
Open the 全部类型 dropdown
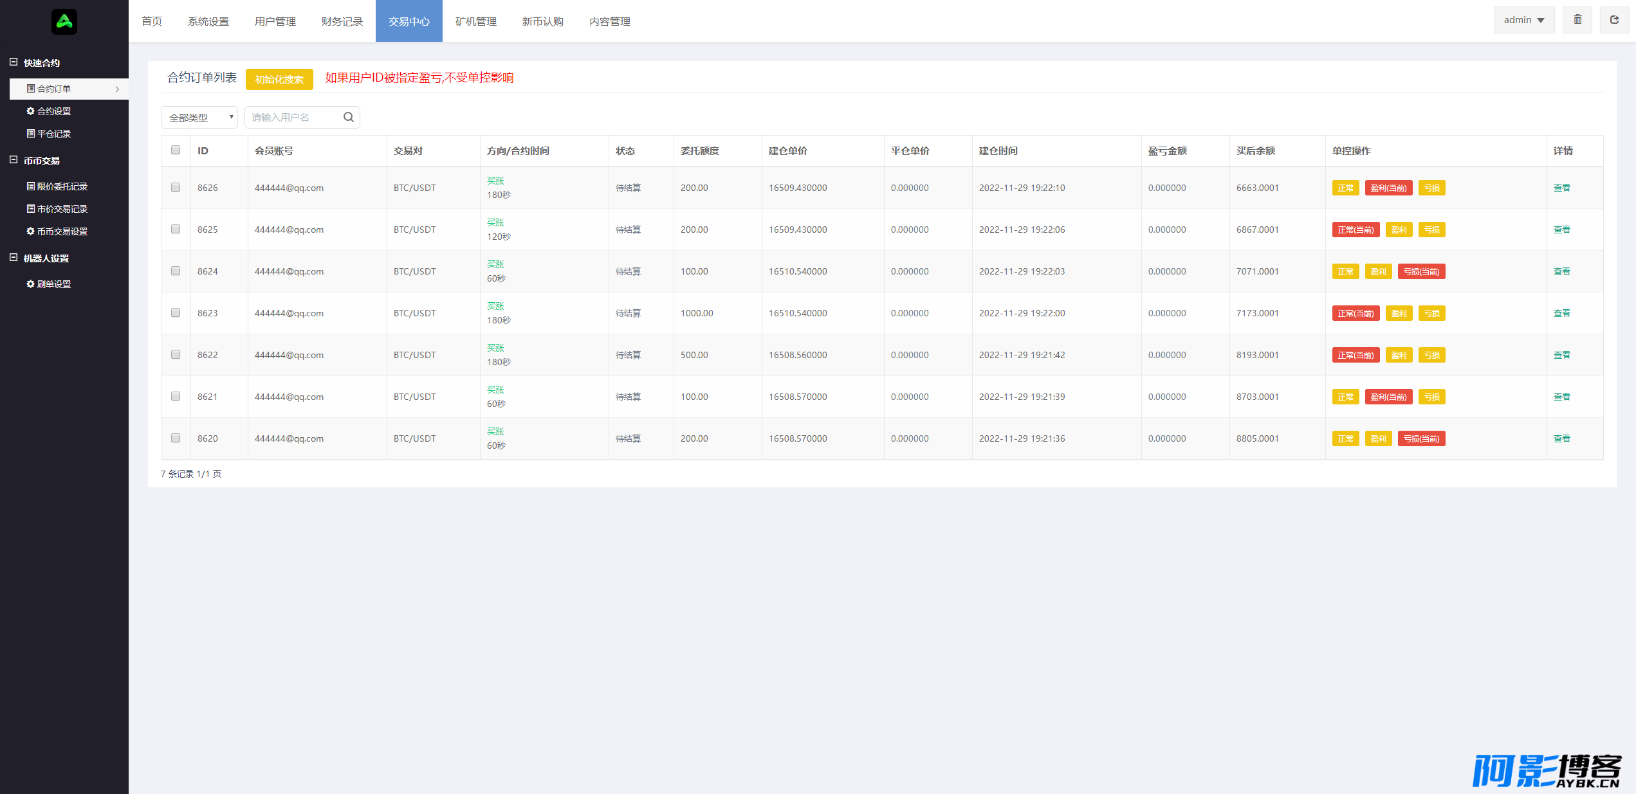[199, 118]
